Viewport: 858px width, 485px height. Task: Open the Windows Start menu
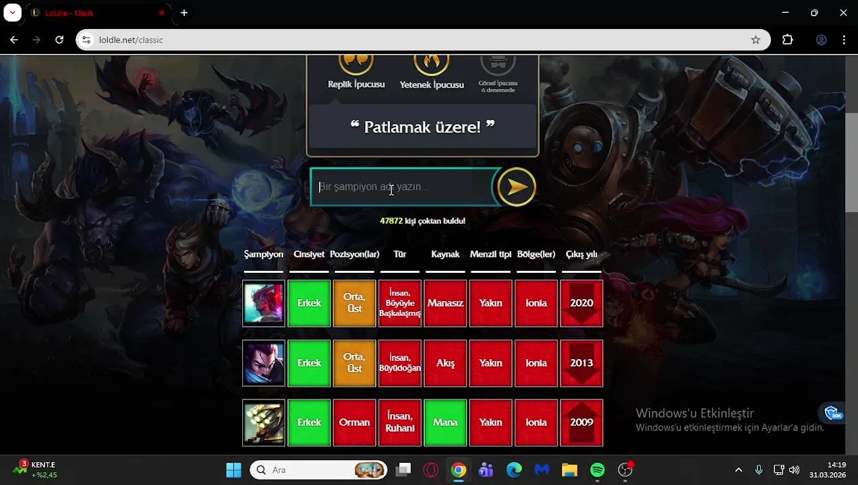coord(233,470)
